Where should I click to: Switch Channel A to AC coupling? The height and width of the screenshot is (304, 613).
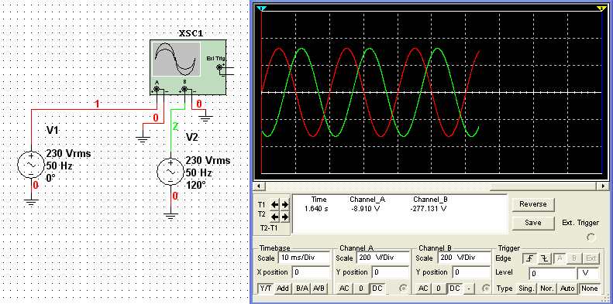[344, 289]
